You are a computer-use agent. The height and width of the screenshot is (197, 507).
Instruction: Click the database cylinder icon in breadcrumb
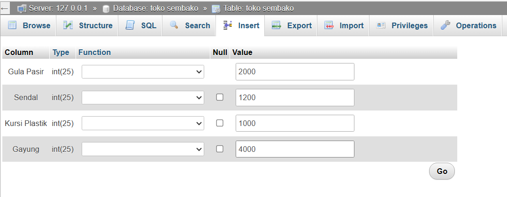tap(106, 9)
